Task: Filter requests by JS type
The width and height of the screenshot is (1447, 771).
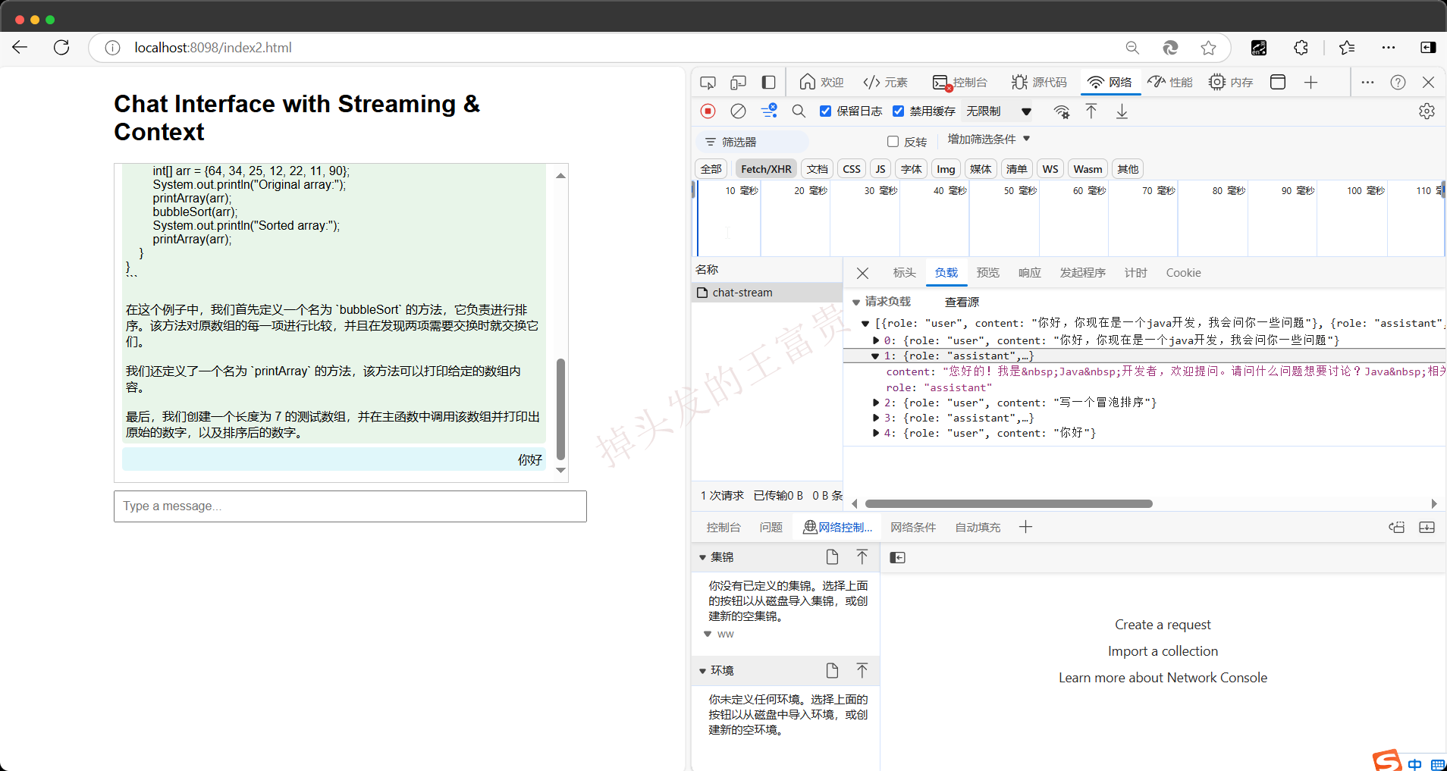Action: point(880,169)
